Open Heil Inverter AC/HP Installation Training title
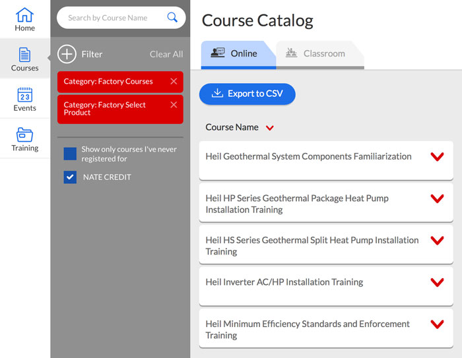 tap(284, 282)
